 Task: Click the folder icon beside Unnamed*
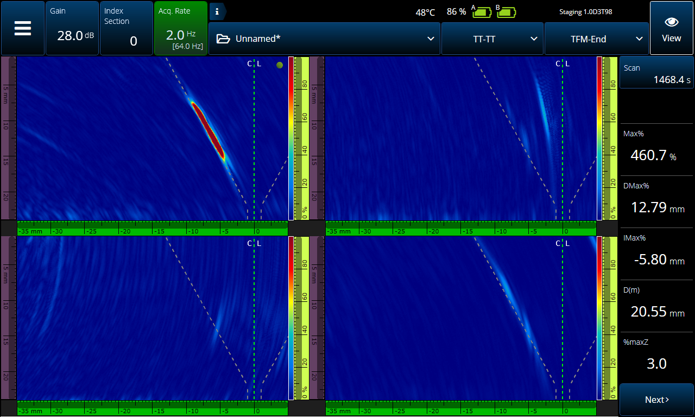tap(223, 39)
